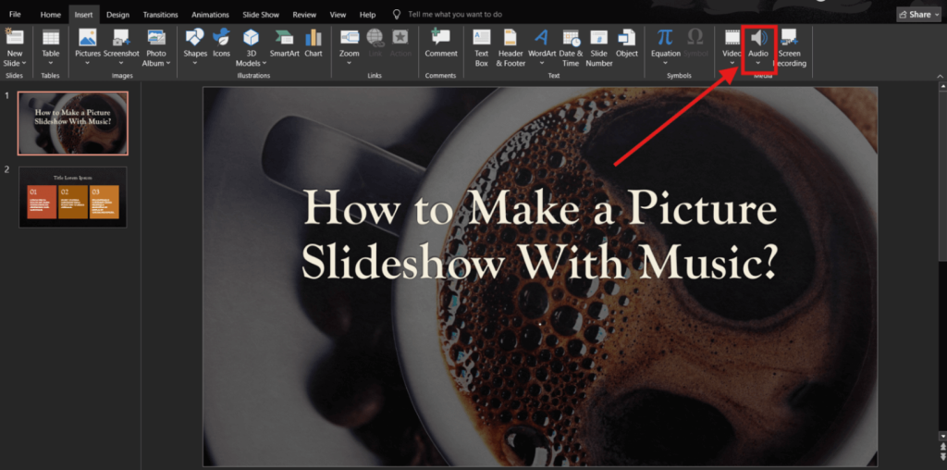
Task: Switch to the View tab
Action: (x=338, y=15)
